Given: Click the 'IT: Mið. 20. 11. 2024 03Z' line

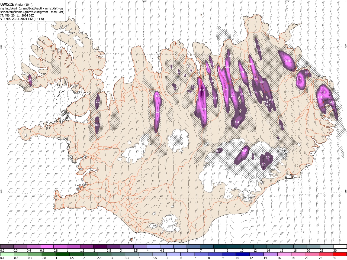Looking at the screenshot, I should [17, 15].
